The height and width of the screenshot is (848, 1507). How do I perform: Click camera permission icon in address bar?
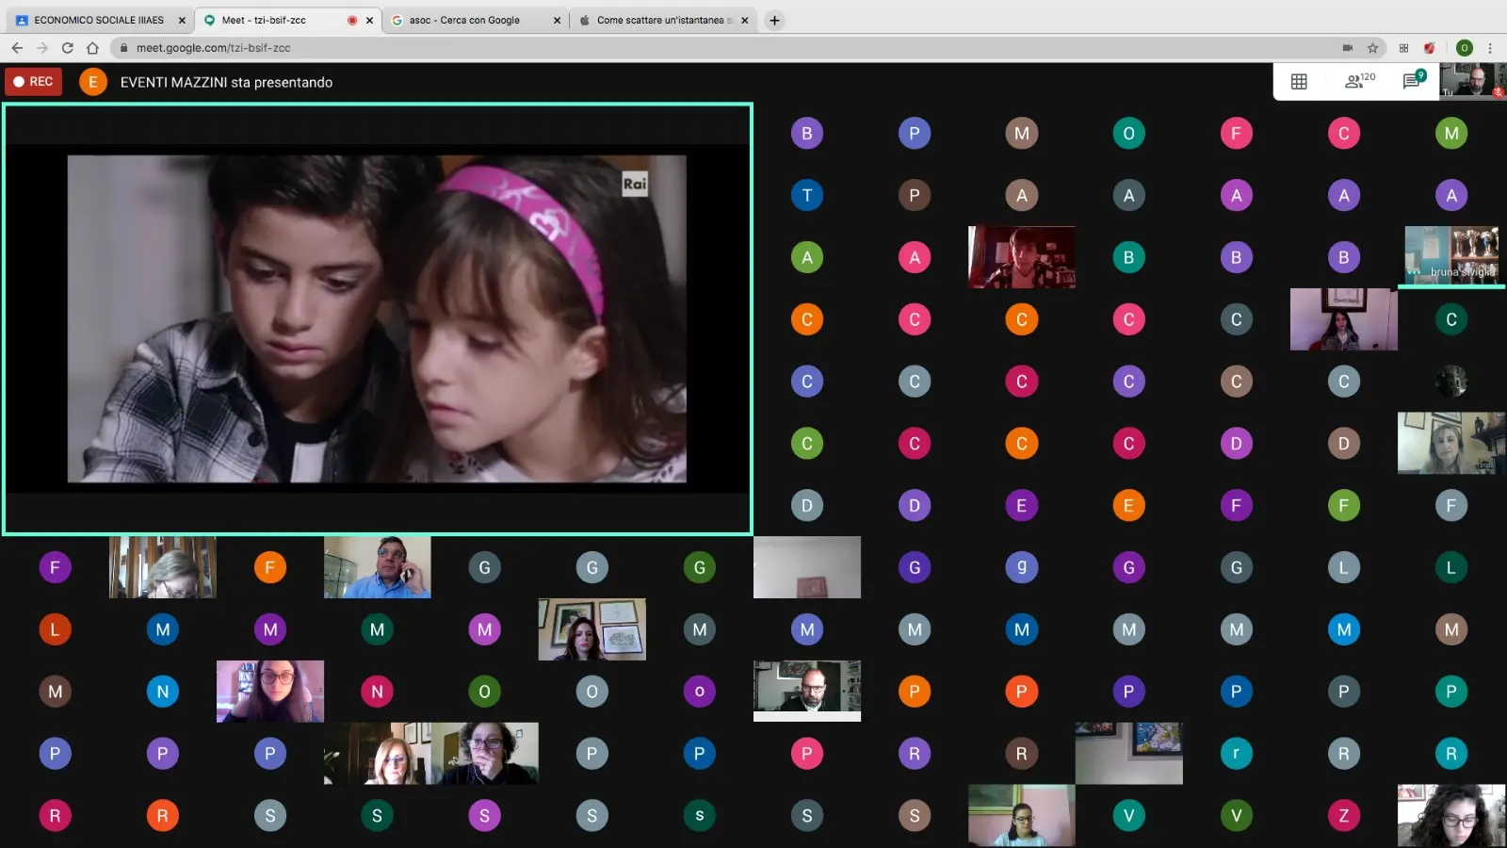[x=1348, y=48]
